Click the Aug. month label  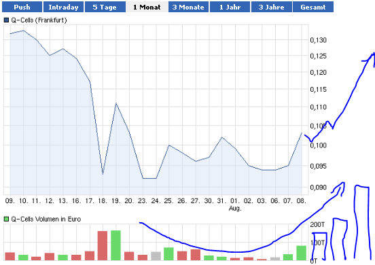click(x=235, y=208)
